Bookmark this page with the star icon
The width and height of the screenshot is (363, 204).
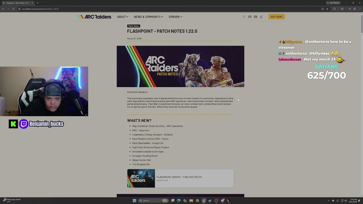pos(327,9)
